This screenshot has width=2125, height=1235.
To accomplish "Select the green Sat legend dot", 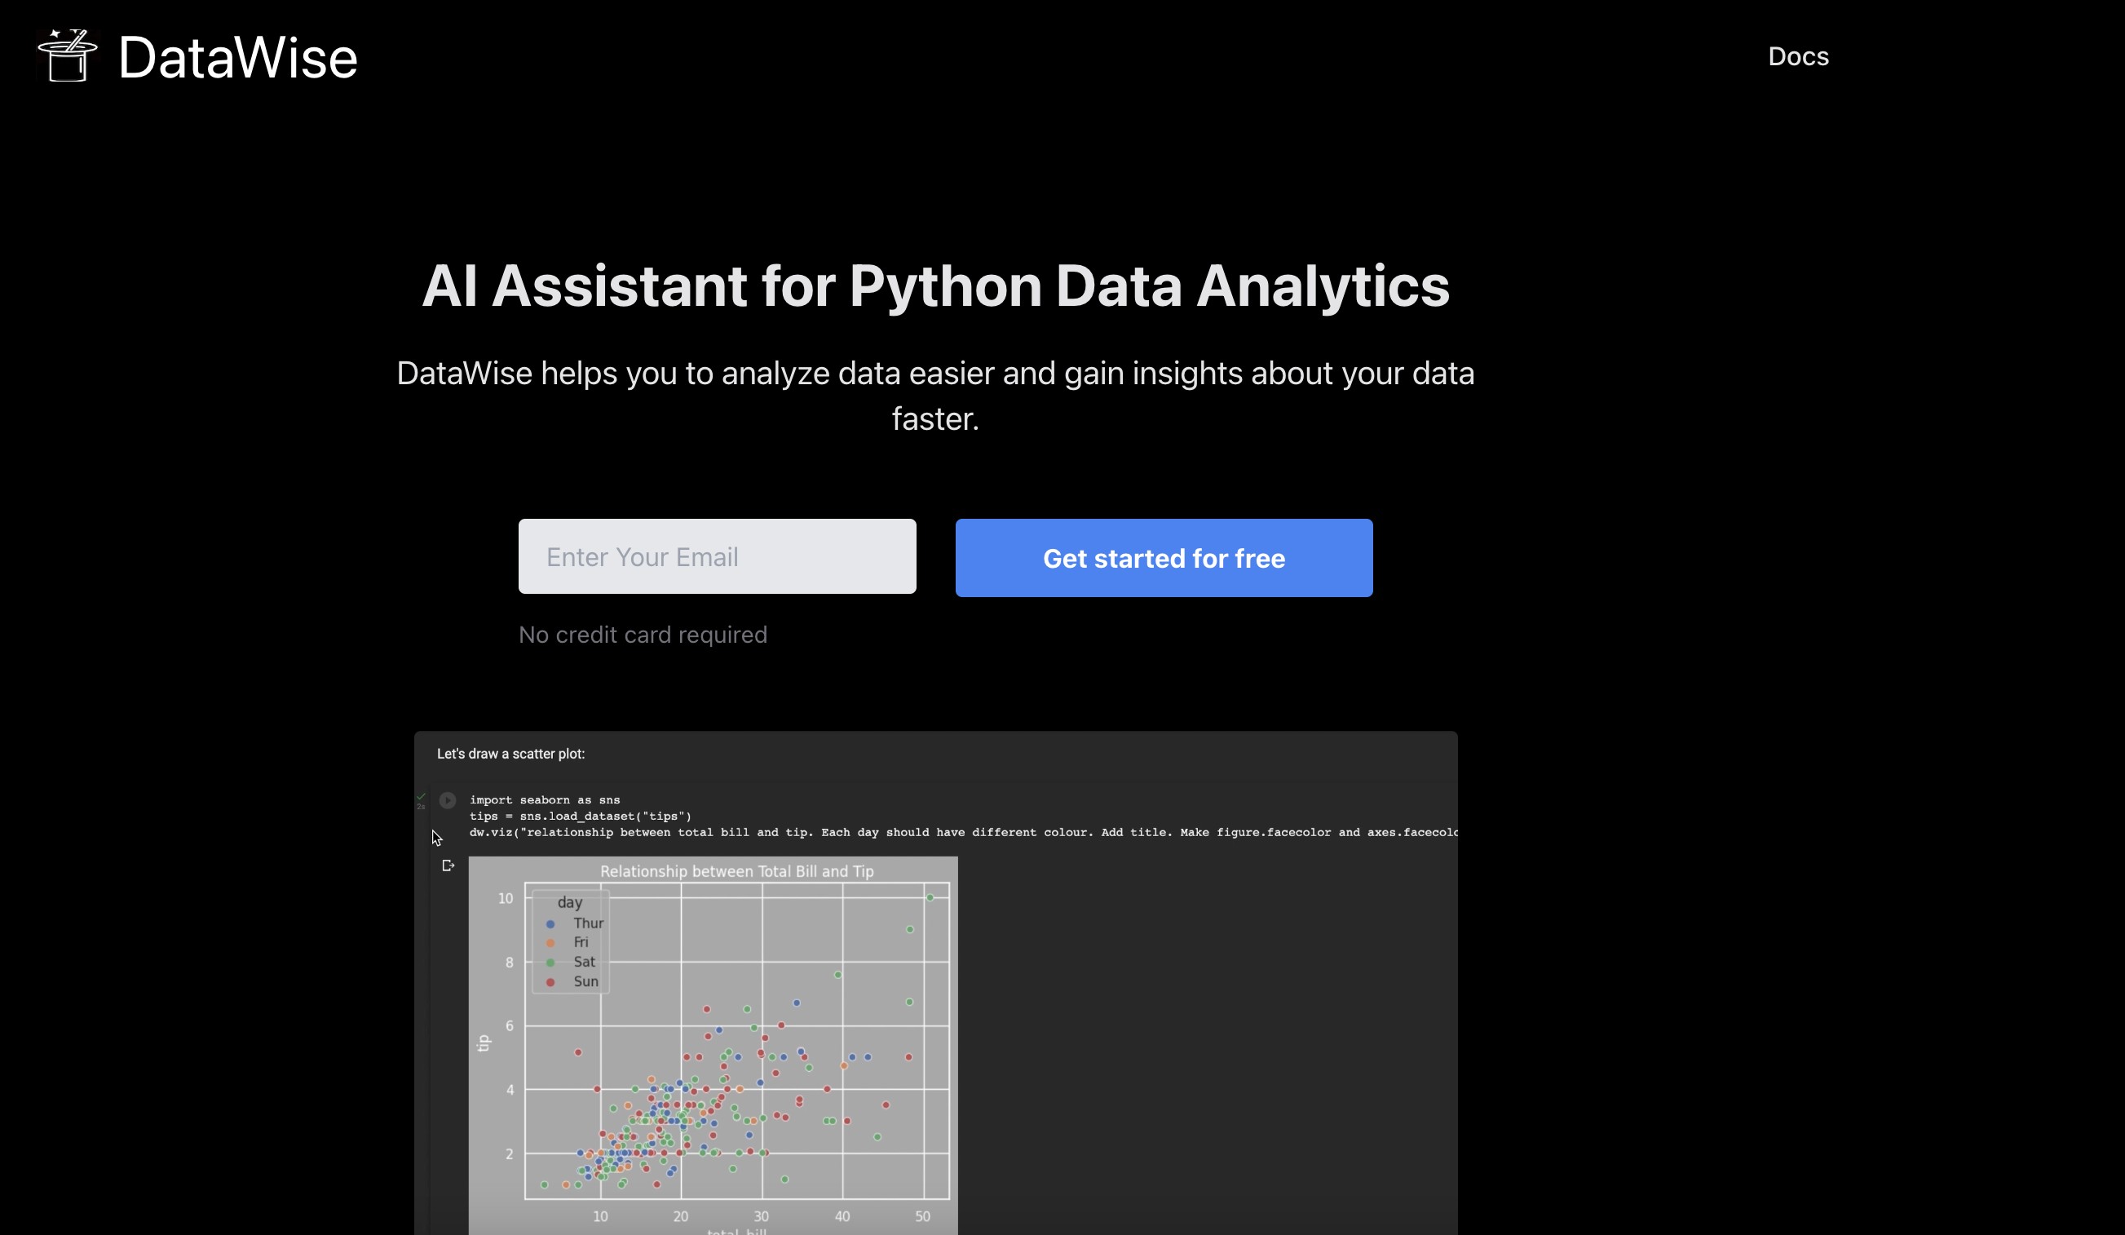I will 550,962.
